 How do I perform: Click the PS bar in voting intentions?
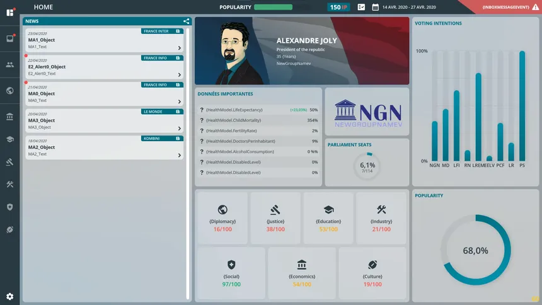click(522, 106)
